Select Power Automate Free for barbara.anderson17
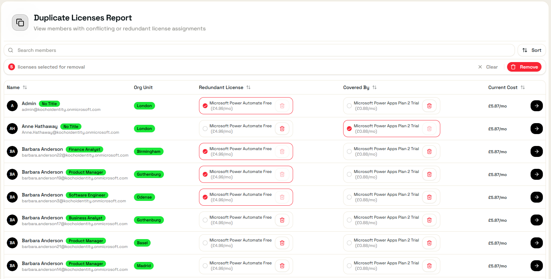 click(x=205, y=220)
